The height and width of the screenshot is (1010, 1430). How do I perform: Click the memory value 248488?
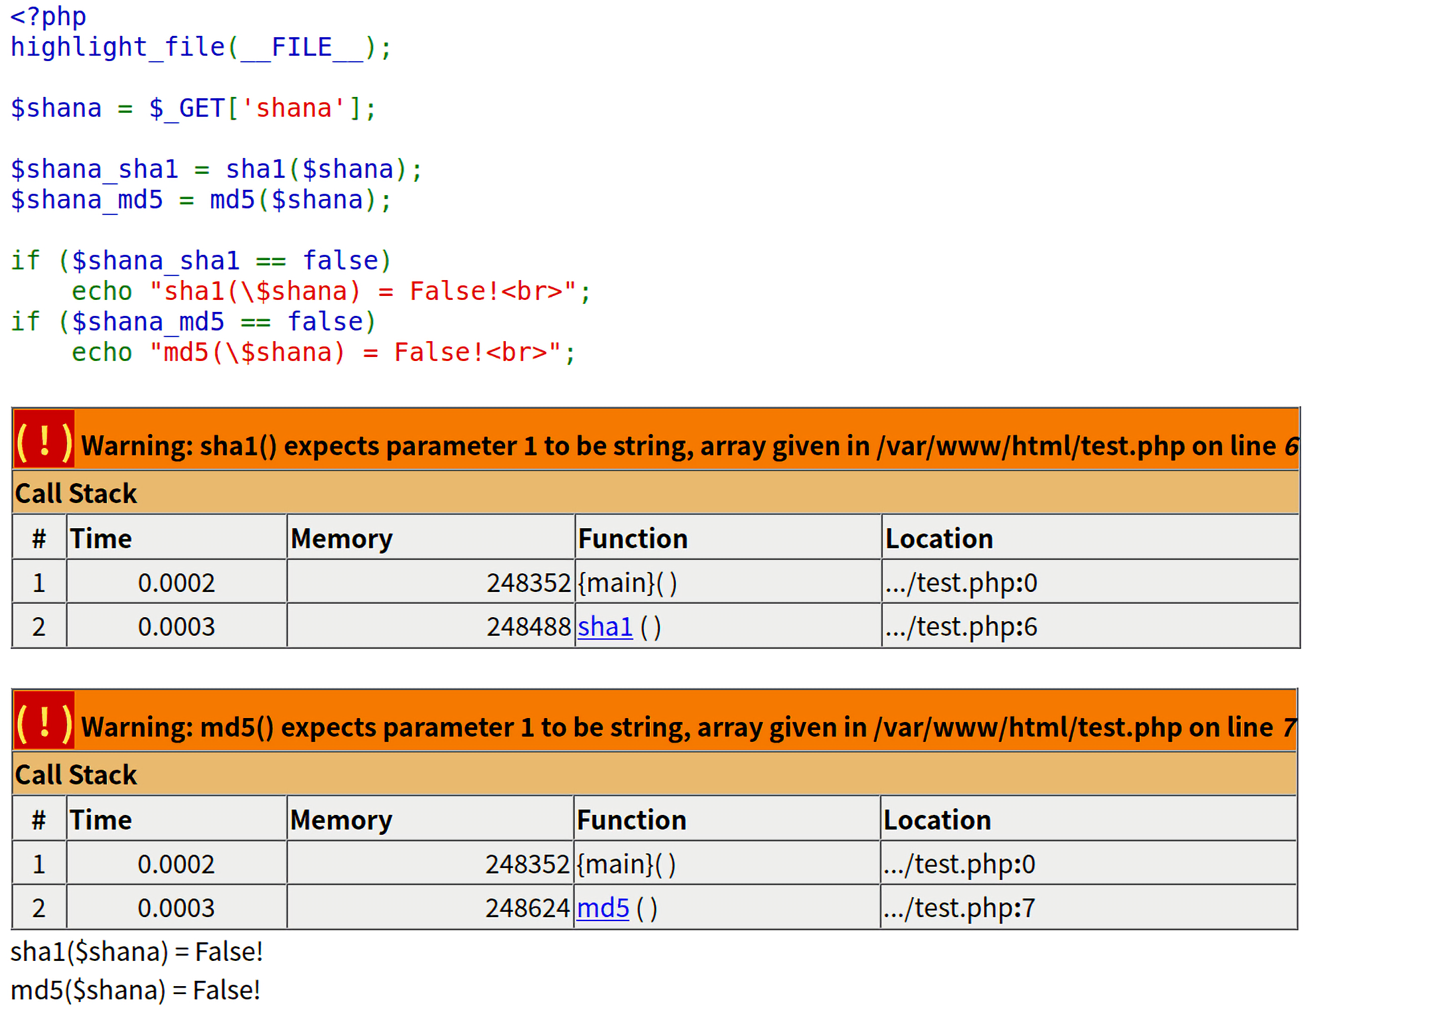point(528,626)
